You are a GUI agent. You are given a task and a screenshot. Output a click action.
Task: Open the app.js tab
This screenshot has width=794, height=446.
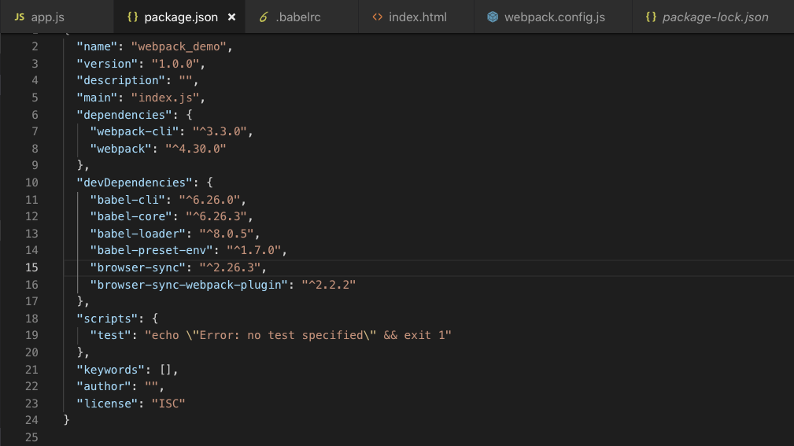point(57,17)
